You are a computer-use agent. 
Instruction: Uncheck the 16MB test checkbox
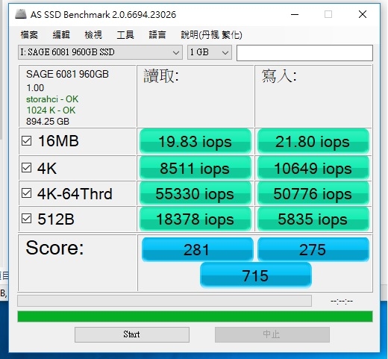[26, 140]
